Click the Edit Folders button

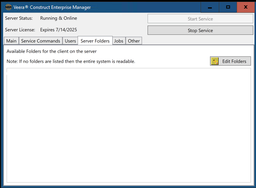230,61
